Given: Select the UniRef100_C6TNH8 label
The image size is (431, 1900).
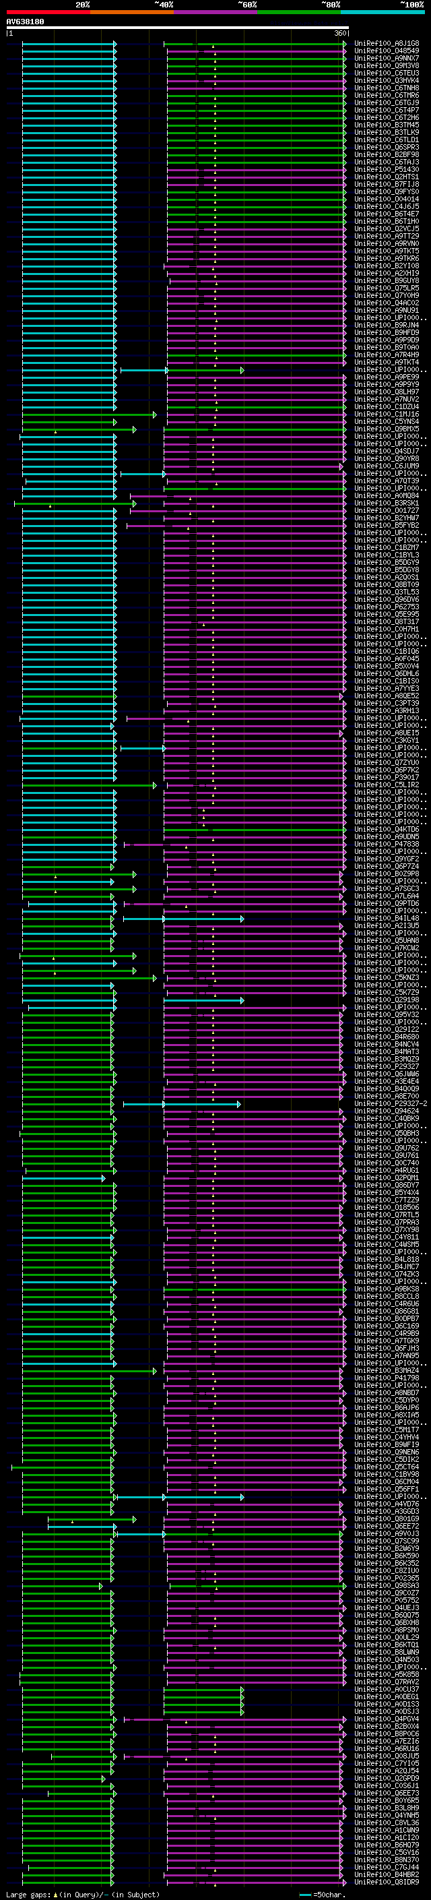Looking at the screenshot, I should (387, 88).
